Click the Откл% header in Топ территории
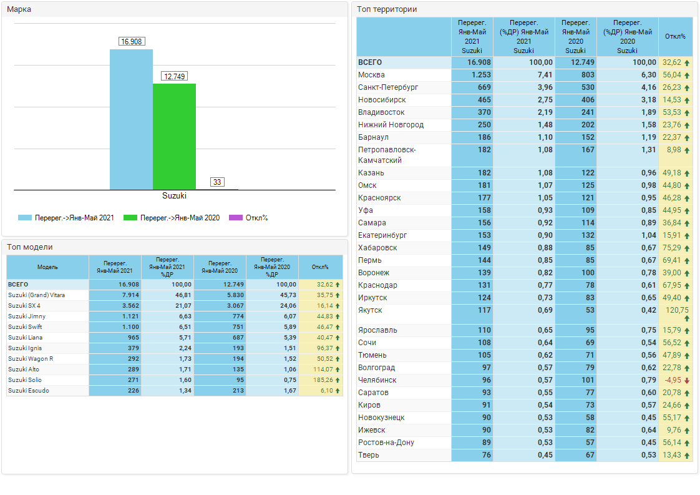The height and width of the screenshot is (495, 700). point(675,37)
